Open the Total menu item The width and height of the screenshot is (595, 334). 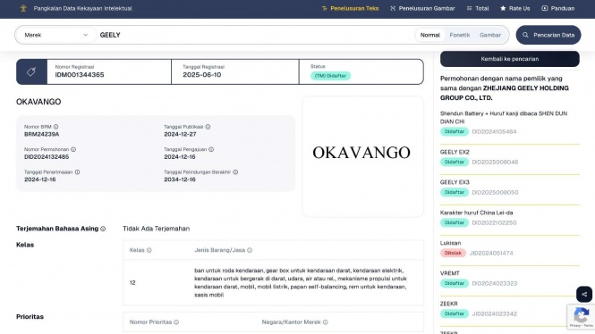(x=478, y=8)
